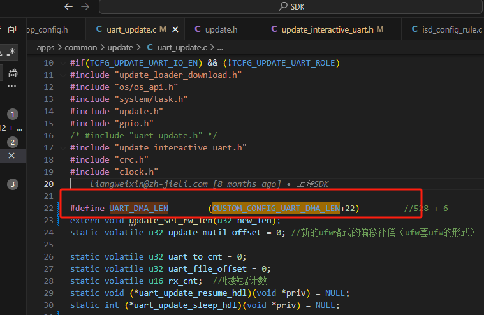Click the TCFG_UPDATE_UART_IO_EN macro
The image size is (484, 315).
pyautogui.click(x=144, y=63)
